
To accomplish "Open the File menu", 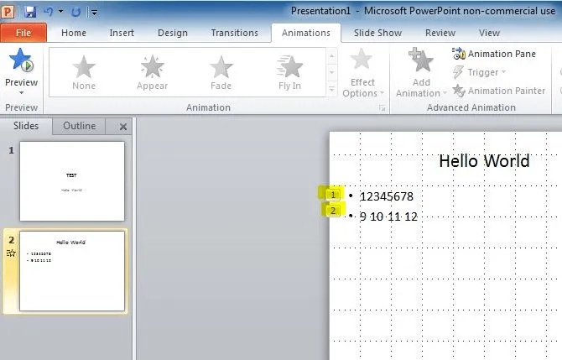I will point(23,33).
